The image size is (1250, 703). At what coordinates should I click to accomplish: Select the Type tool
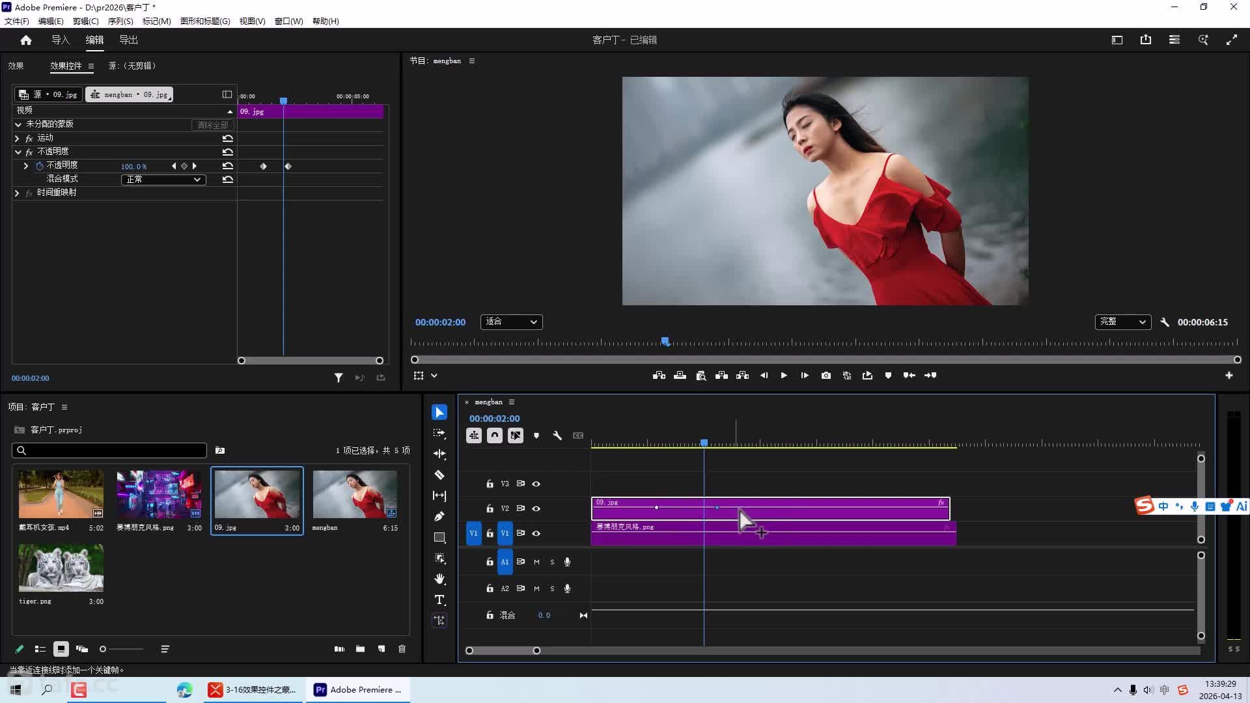coord(439,600)
